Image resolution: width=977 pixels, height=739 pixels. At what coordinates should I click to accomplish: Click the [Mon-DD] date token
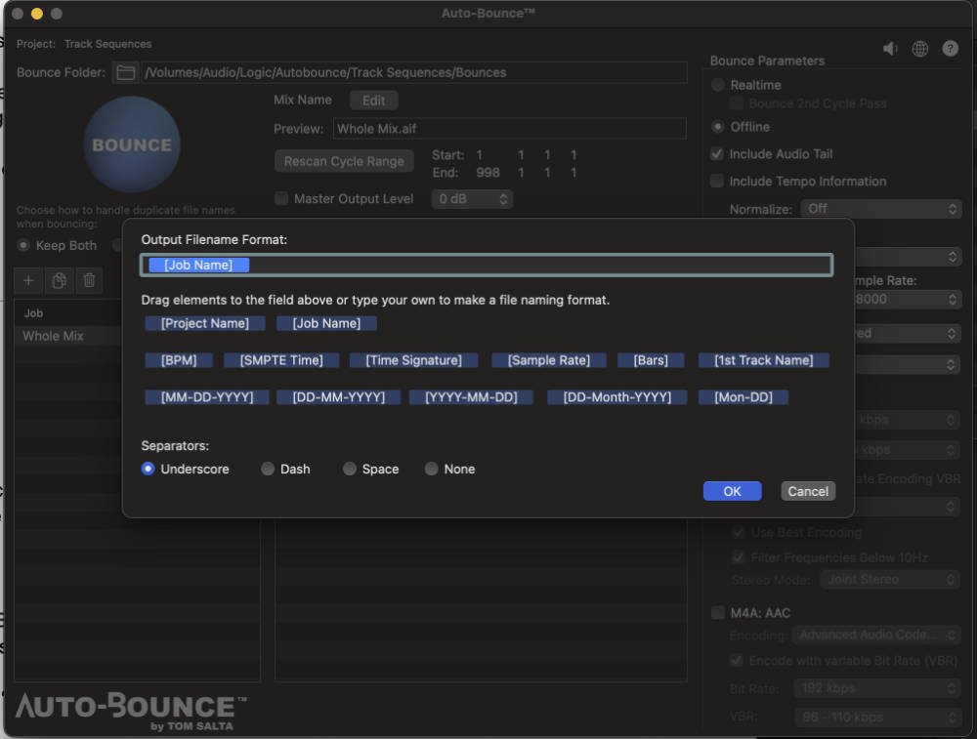pyautogui.click(x=743, y=397)
